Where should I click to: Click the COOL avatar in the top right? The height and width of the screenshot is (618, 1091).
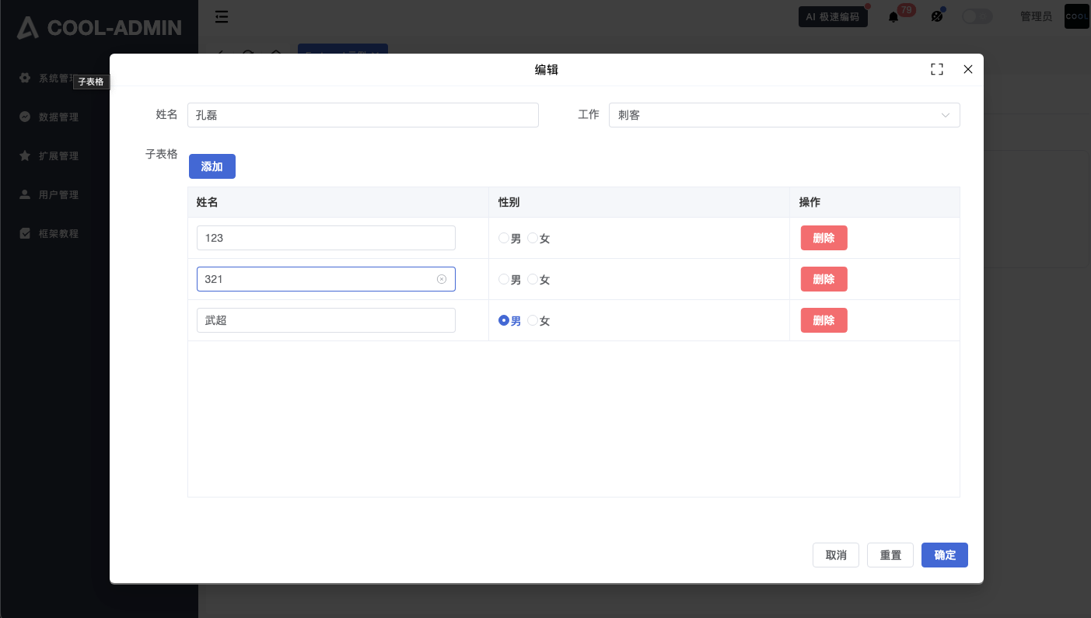pos(1076,16)
